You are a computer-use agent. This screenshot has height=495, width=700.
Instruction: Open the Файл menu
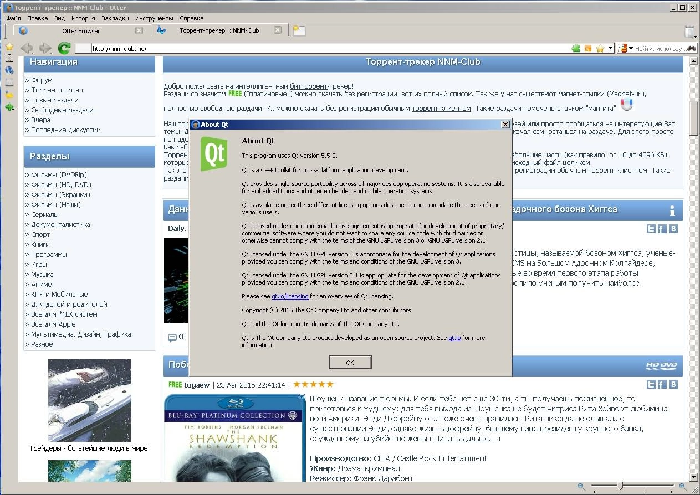[14, 18]
